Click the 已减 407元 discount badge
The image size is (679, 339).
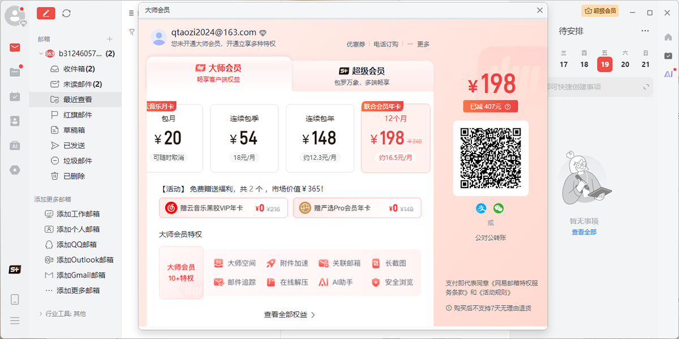tap(491, 106)
